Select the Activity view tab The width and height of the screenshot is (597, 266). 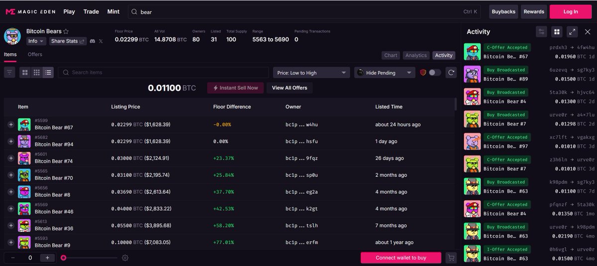(444, 55)
